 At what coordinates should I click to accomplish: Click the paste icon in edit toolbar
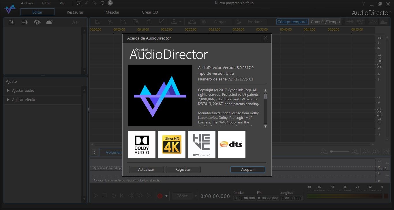tap(136, 22)
